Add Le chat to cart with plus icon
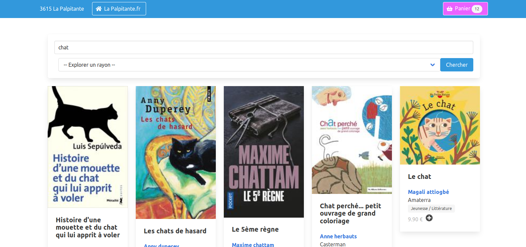Screen dimensions: 526x247 point(429,218)
